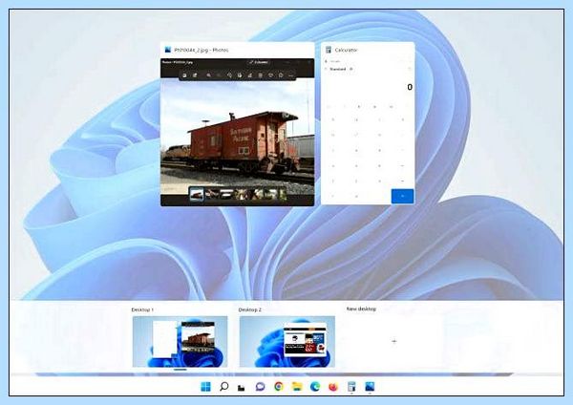
Task: Switch to the Desktop 1 thumbnail
Action: [x=180, y=341]
